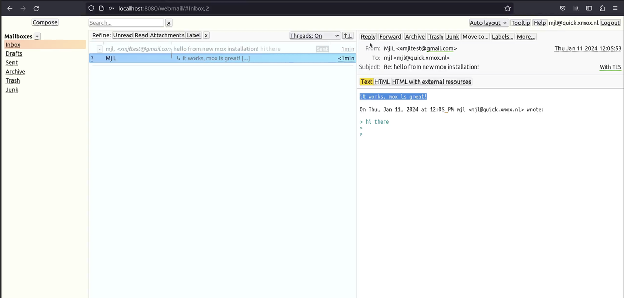Screen dimensions: 624x298
Task: Open the Help button
Action: coord(540,23)
